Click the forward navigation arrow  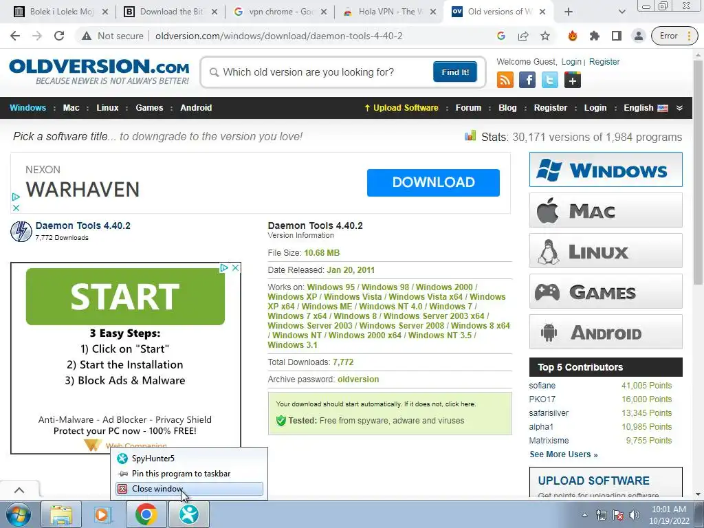[x=37, y=36]
